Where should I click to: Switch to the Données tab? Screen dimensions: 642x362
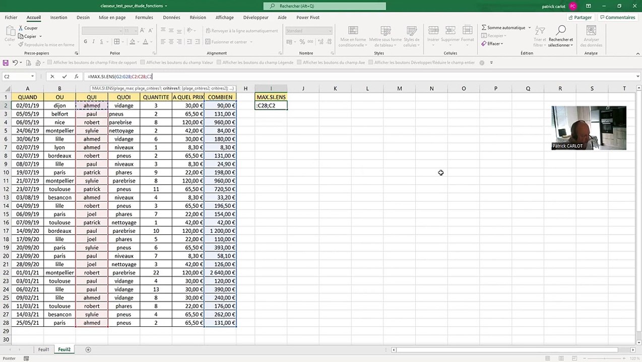click(171, 18)
